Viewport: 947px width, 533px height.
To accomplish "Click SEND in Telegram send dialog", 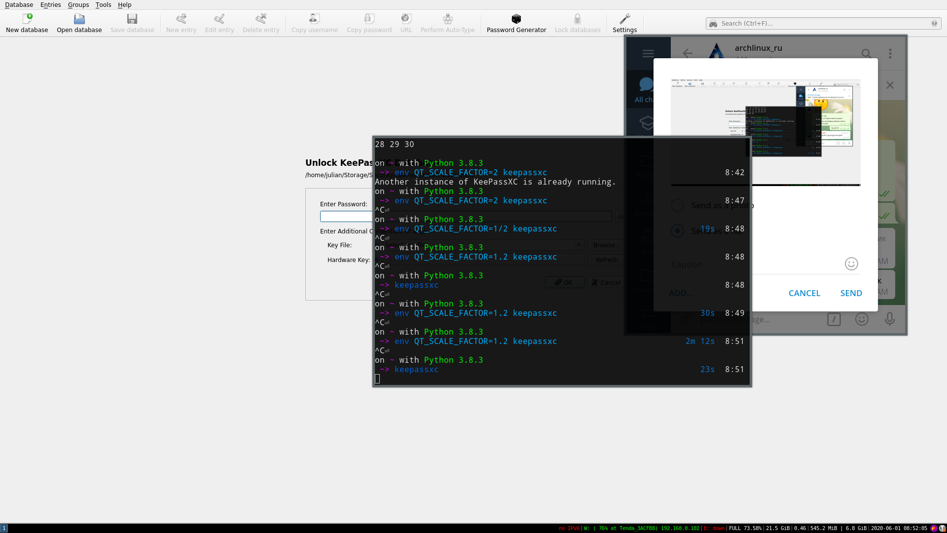I will (x=851, y=293).
